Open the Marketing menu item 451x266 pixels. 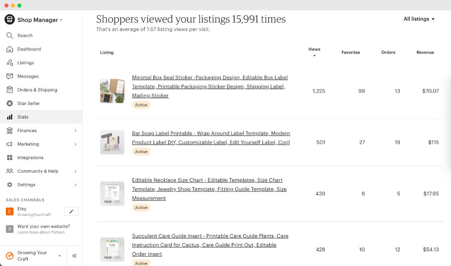pyautogui.click(x=27, y=144)
